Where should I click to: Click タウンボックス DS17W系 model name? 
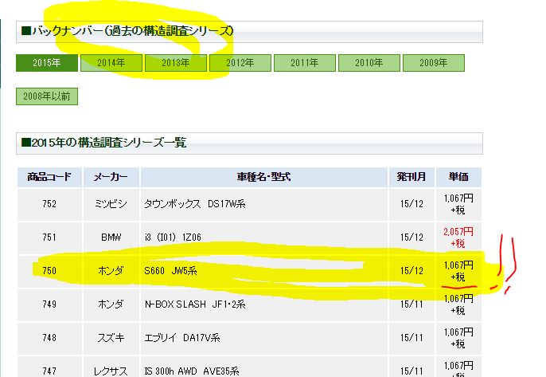click(x=195, y=204)
